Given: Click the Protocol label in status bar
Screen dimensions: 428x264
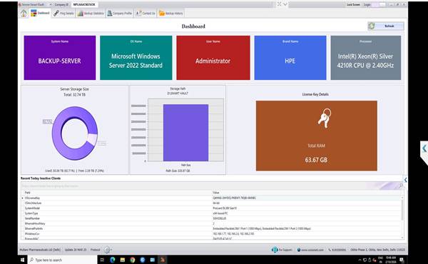Looking at the screenshot, I should 96,250.
